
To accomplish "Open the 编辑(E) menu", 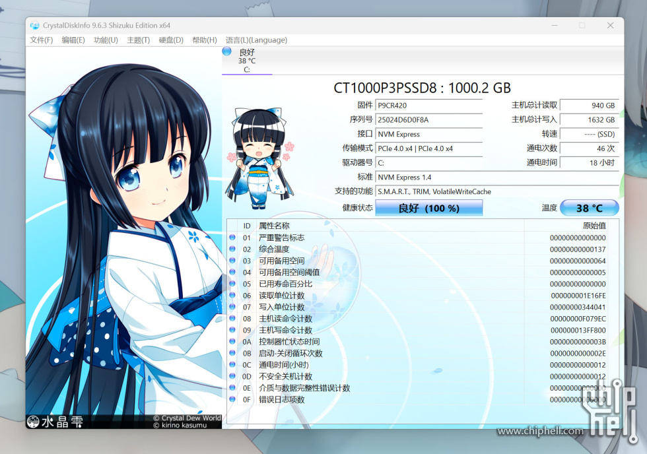I will (x=73, y=40).
